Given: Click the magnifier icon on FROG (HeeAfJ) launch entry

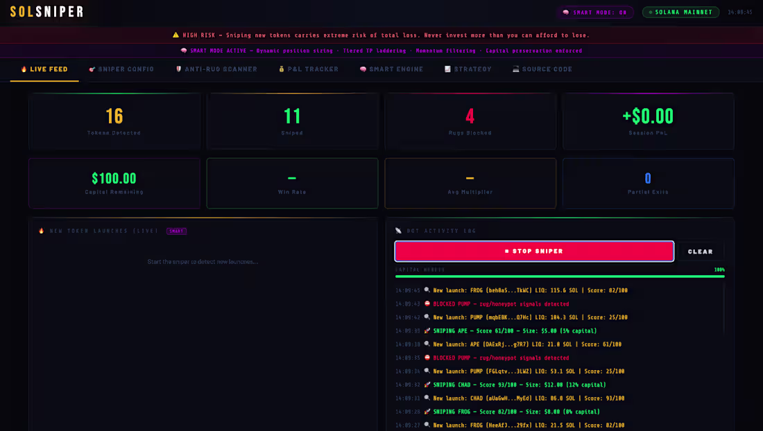Looking at the screenshot, I should coord(427,425).
